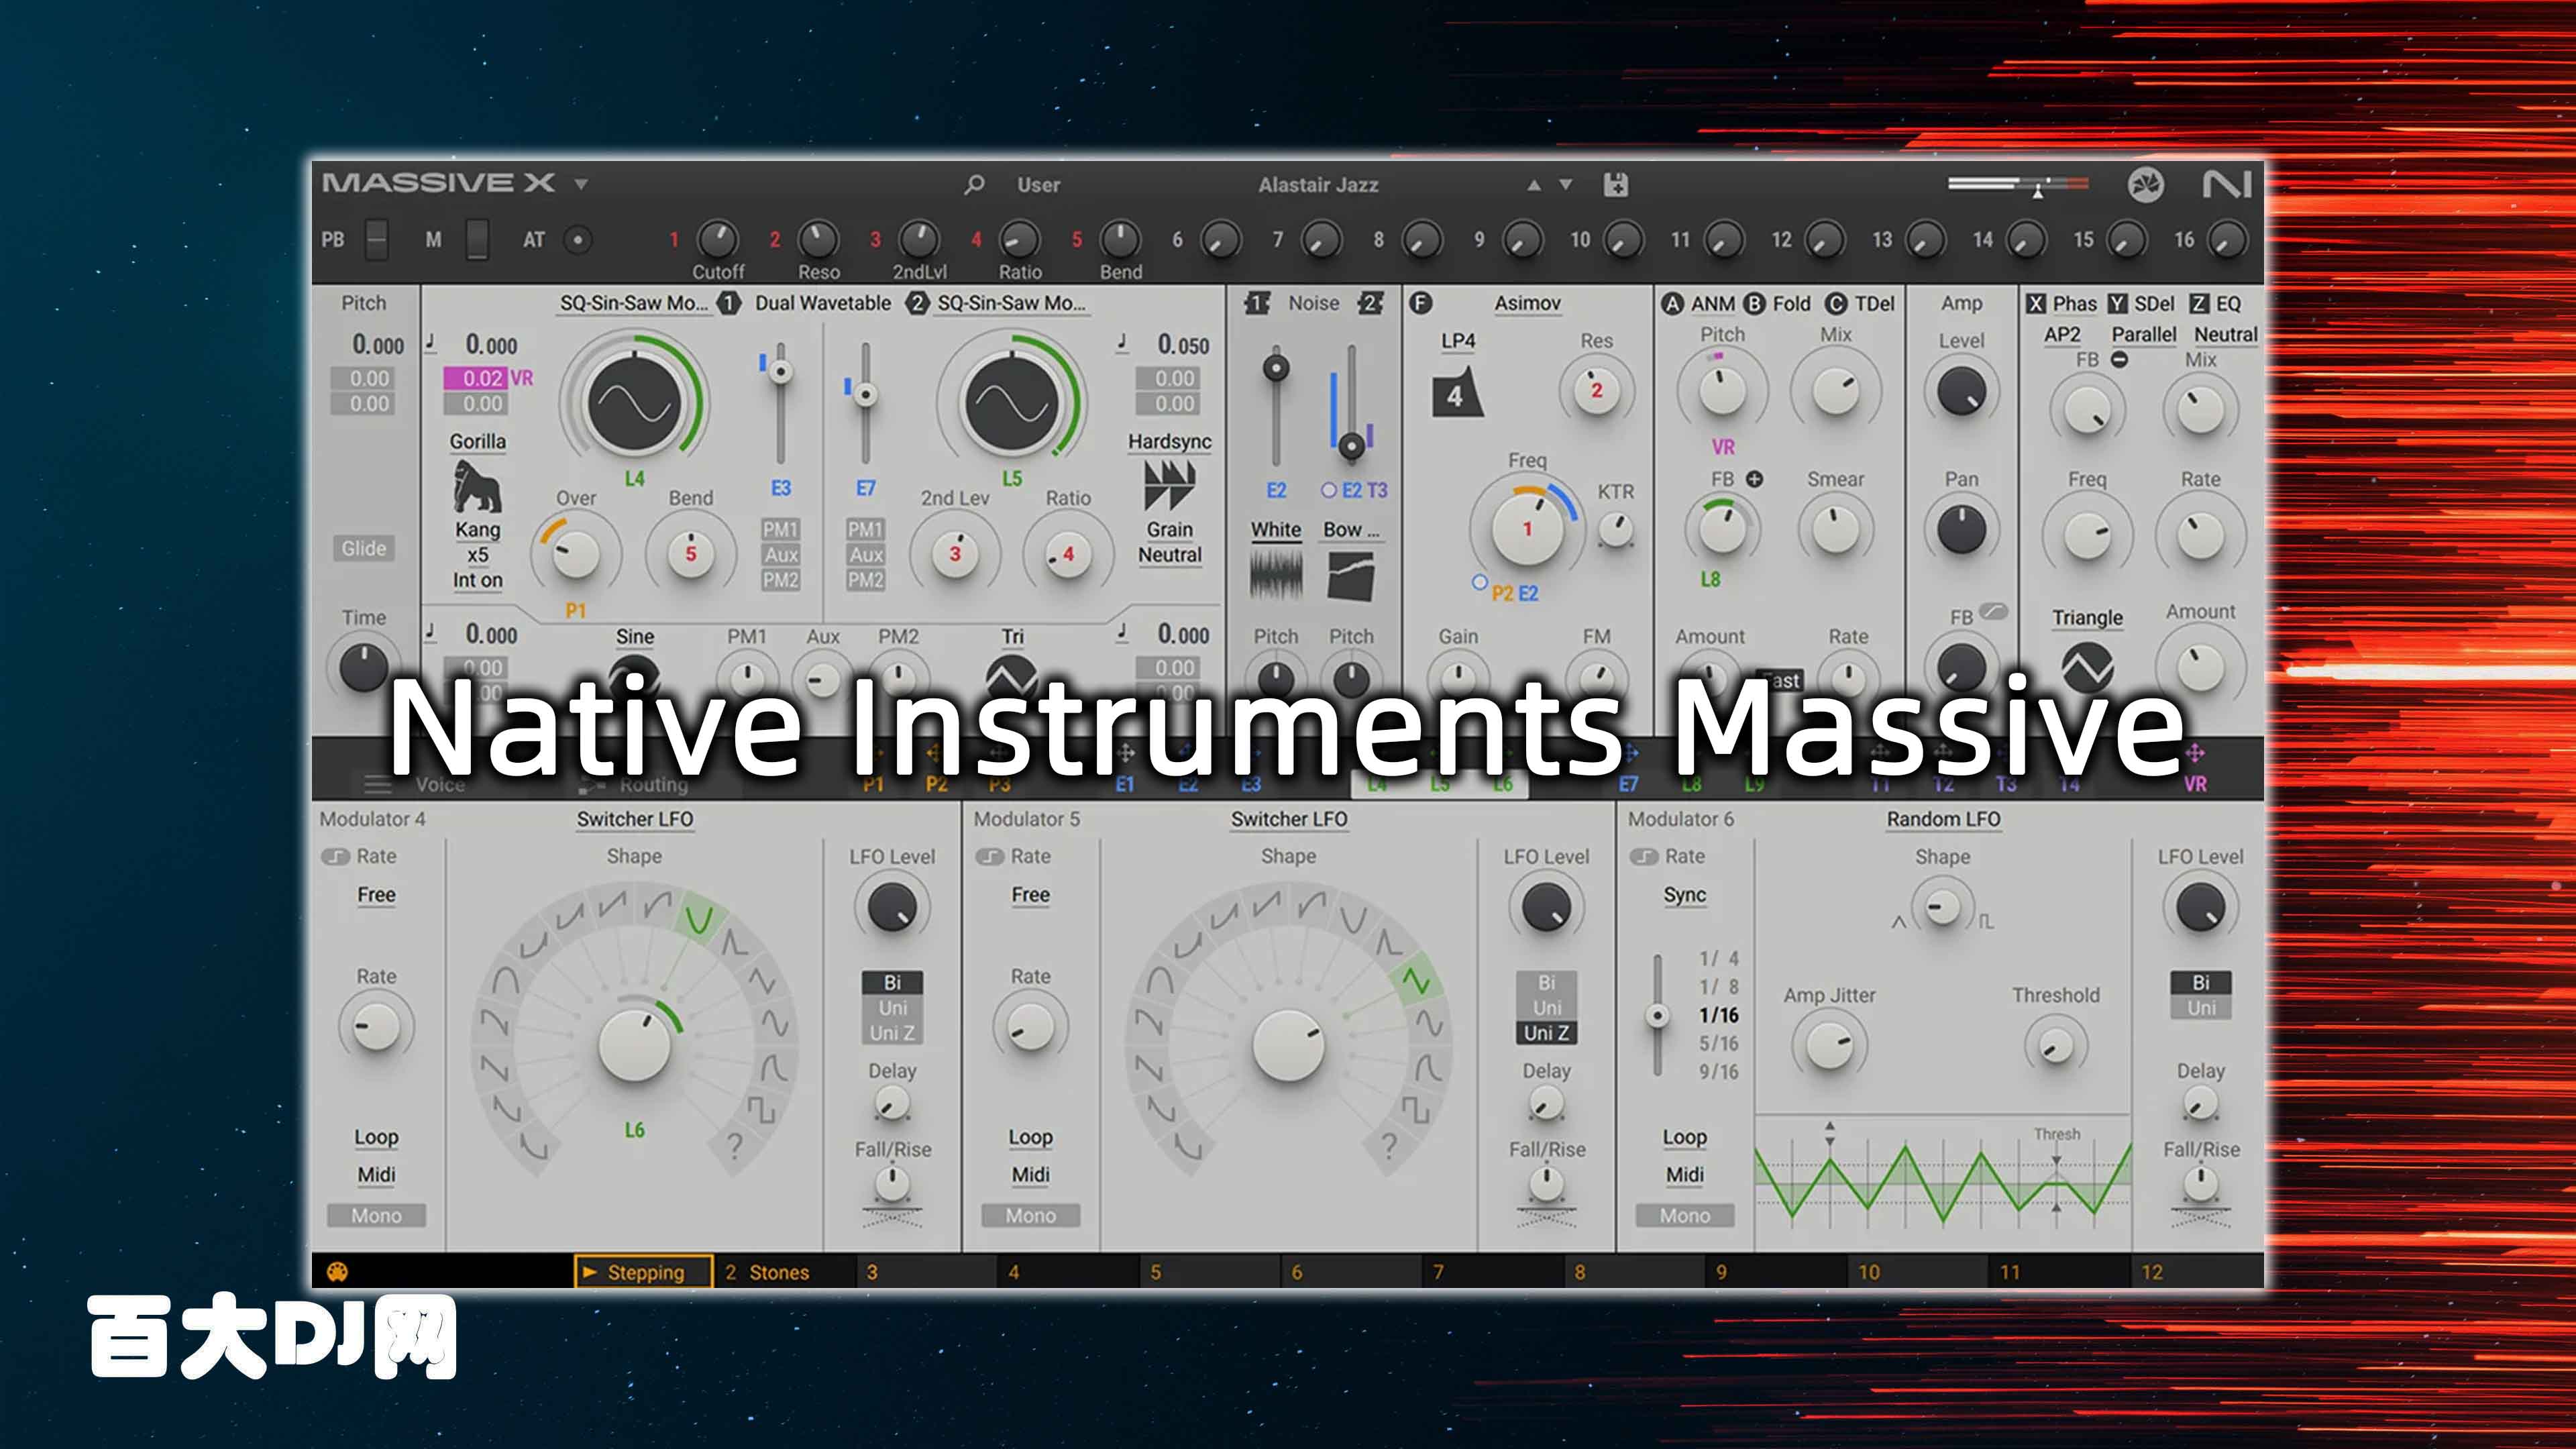
Task: Click the User preset browser label
Action: (1039, 185)
